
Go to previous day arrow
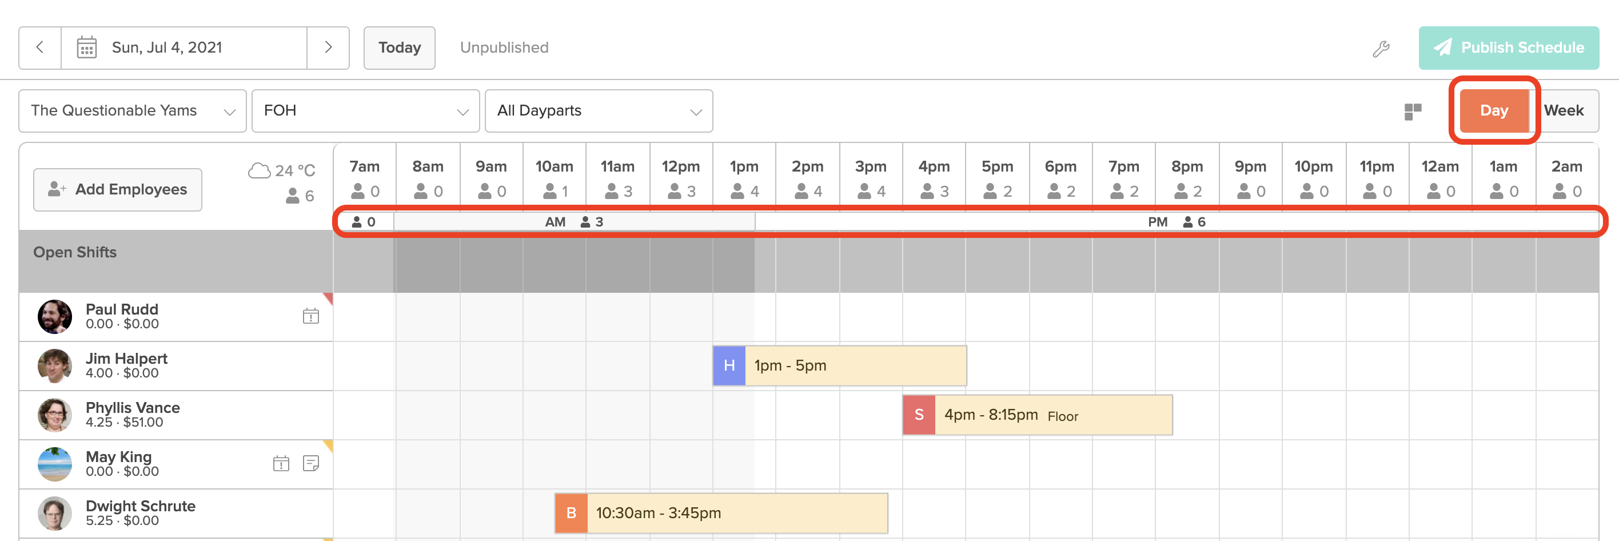tap(40, 48)
